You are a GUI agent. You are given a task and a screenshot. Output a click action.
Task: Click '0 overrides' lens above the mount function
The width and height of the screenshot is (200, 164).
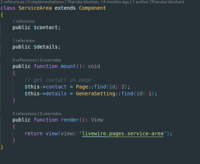click(x=51, y=60)
